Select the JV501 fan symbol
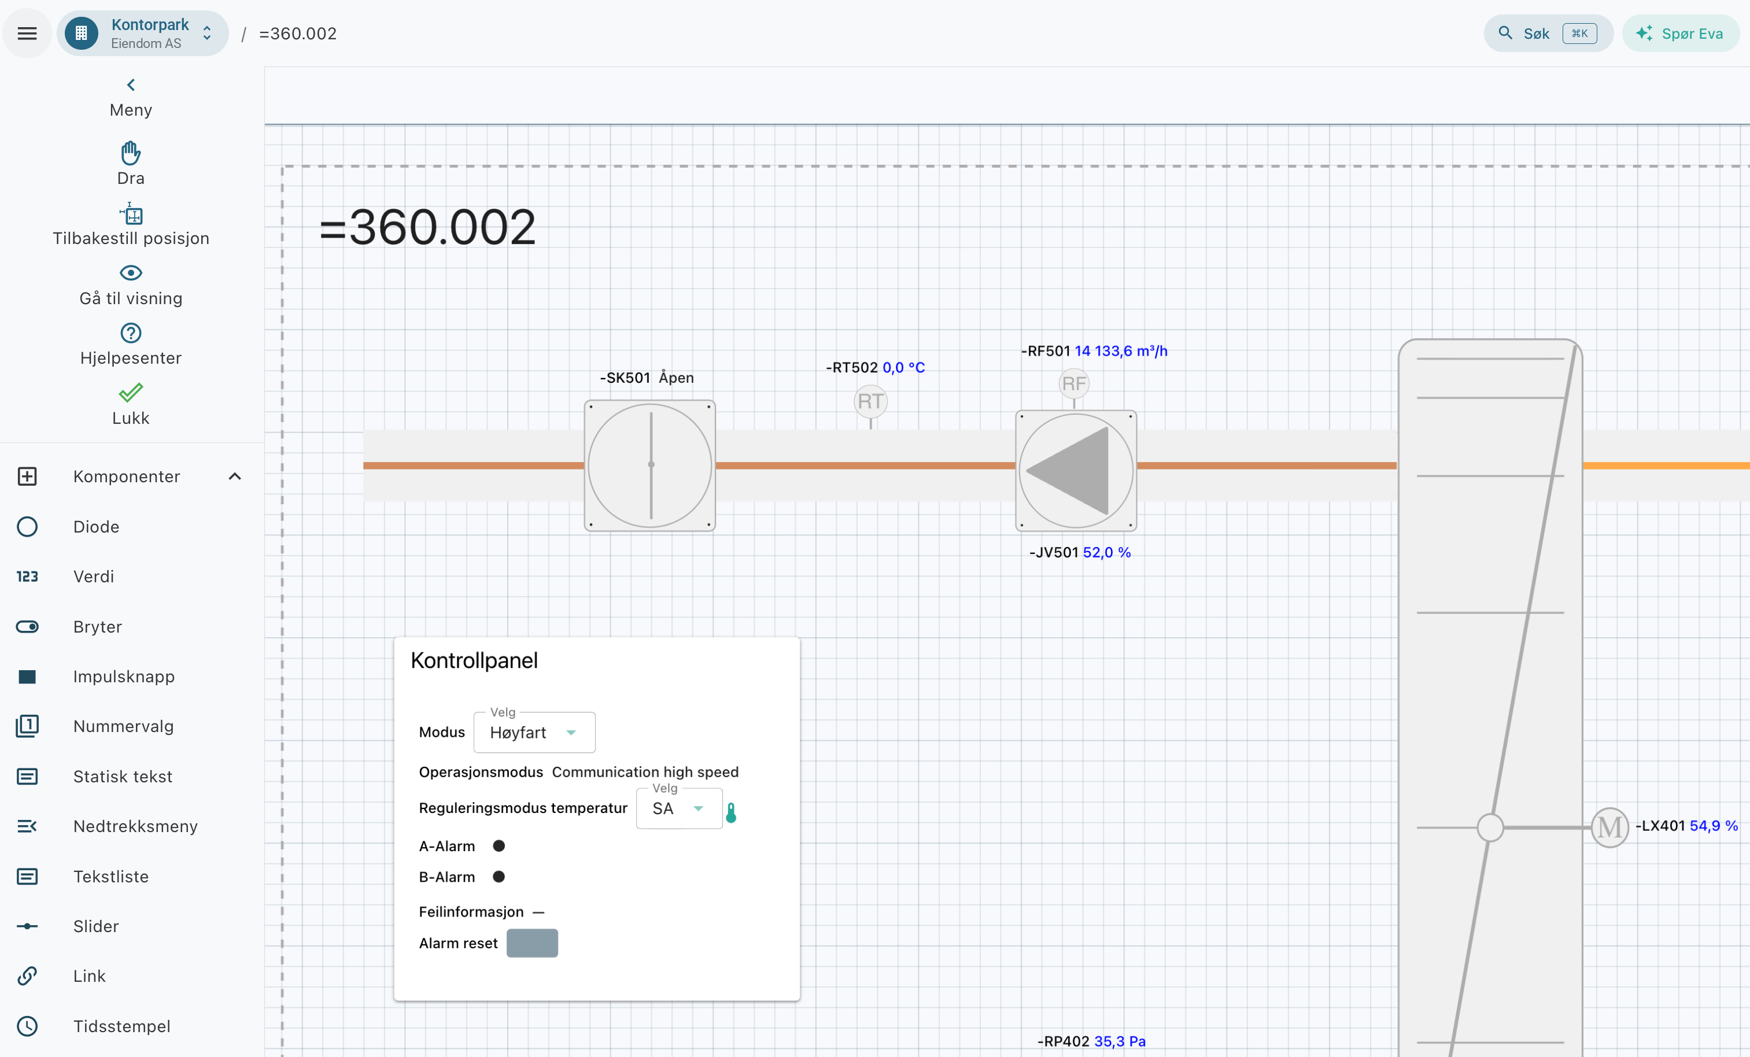This screenshot has height=1057, width=1750. pyautogui.click(x=1076, y=470)
